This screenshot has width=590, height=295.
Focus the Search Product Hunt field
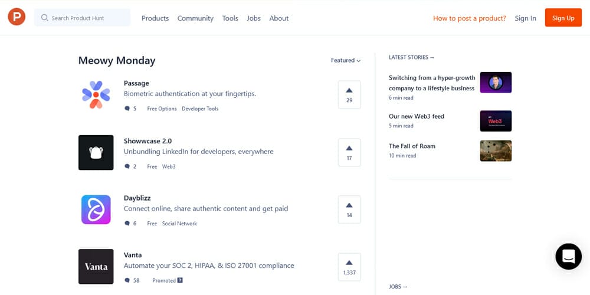(x=82, y=18)
